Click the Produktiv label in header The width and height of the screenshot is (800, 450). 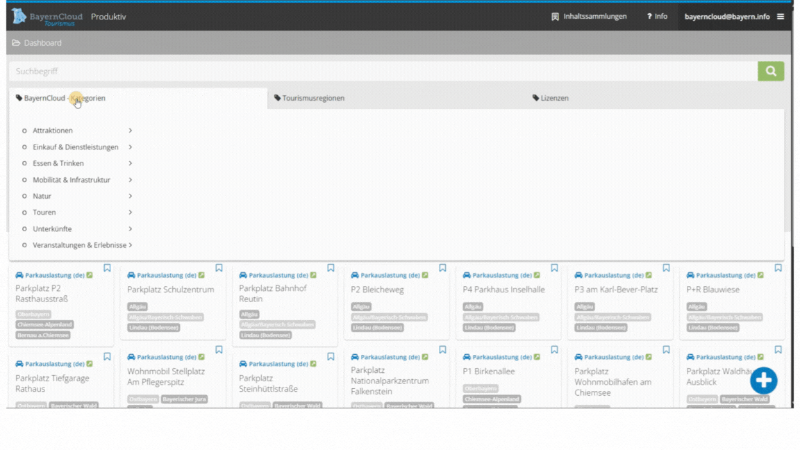coord(108,17)
